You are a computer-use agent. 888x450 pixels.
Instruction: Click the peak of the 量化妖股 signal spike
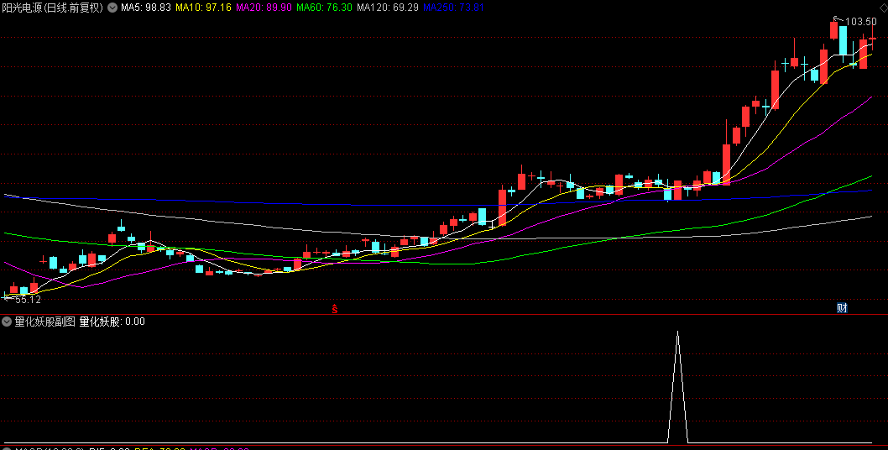678,332
